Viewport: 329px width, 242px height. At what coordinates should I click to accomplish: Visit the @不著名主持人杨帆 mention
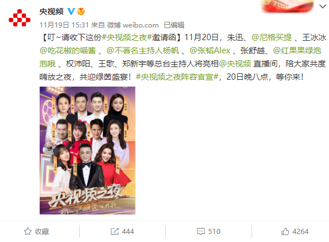tap(142, 50)
